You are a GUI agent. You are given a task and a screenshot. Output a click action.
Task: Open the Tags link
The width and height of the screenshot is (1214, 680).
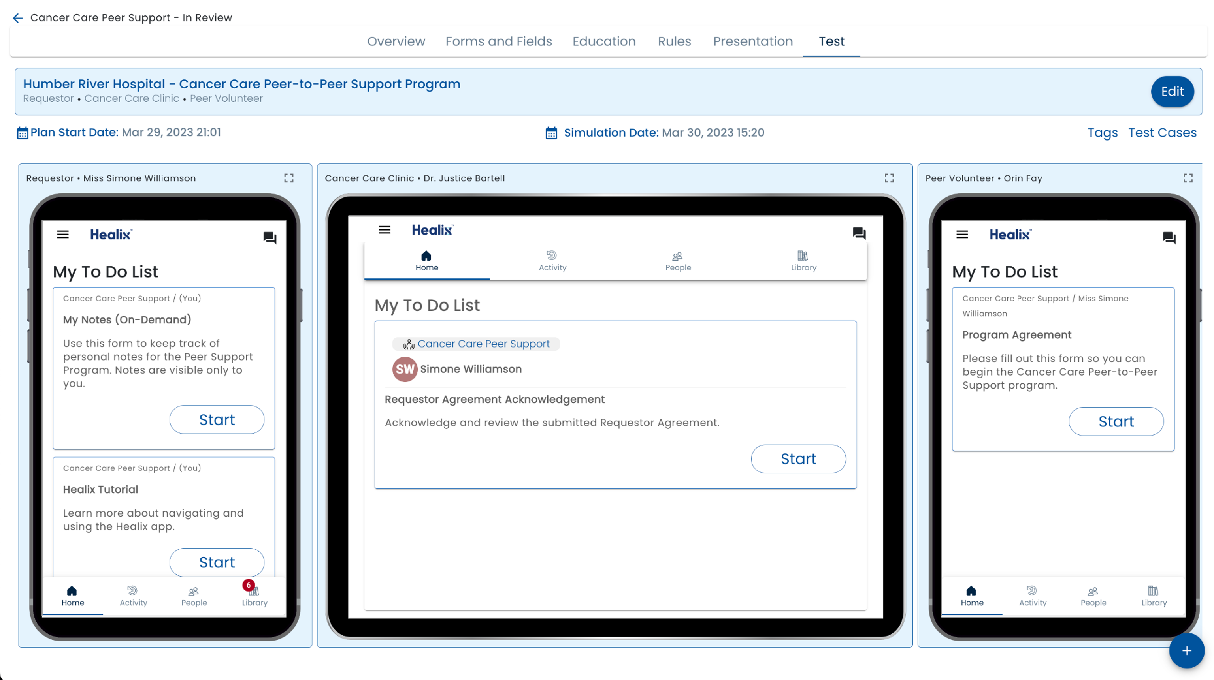[1102, 133]
